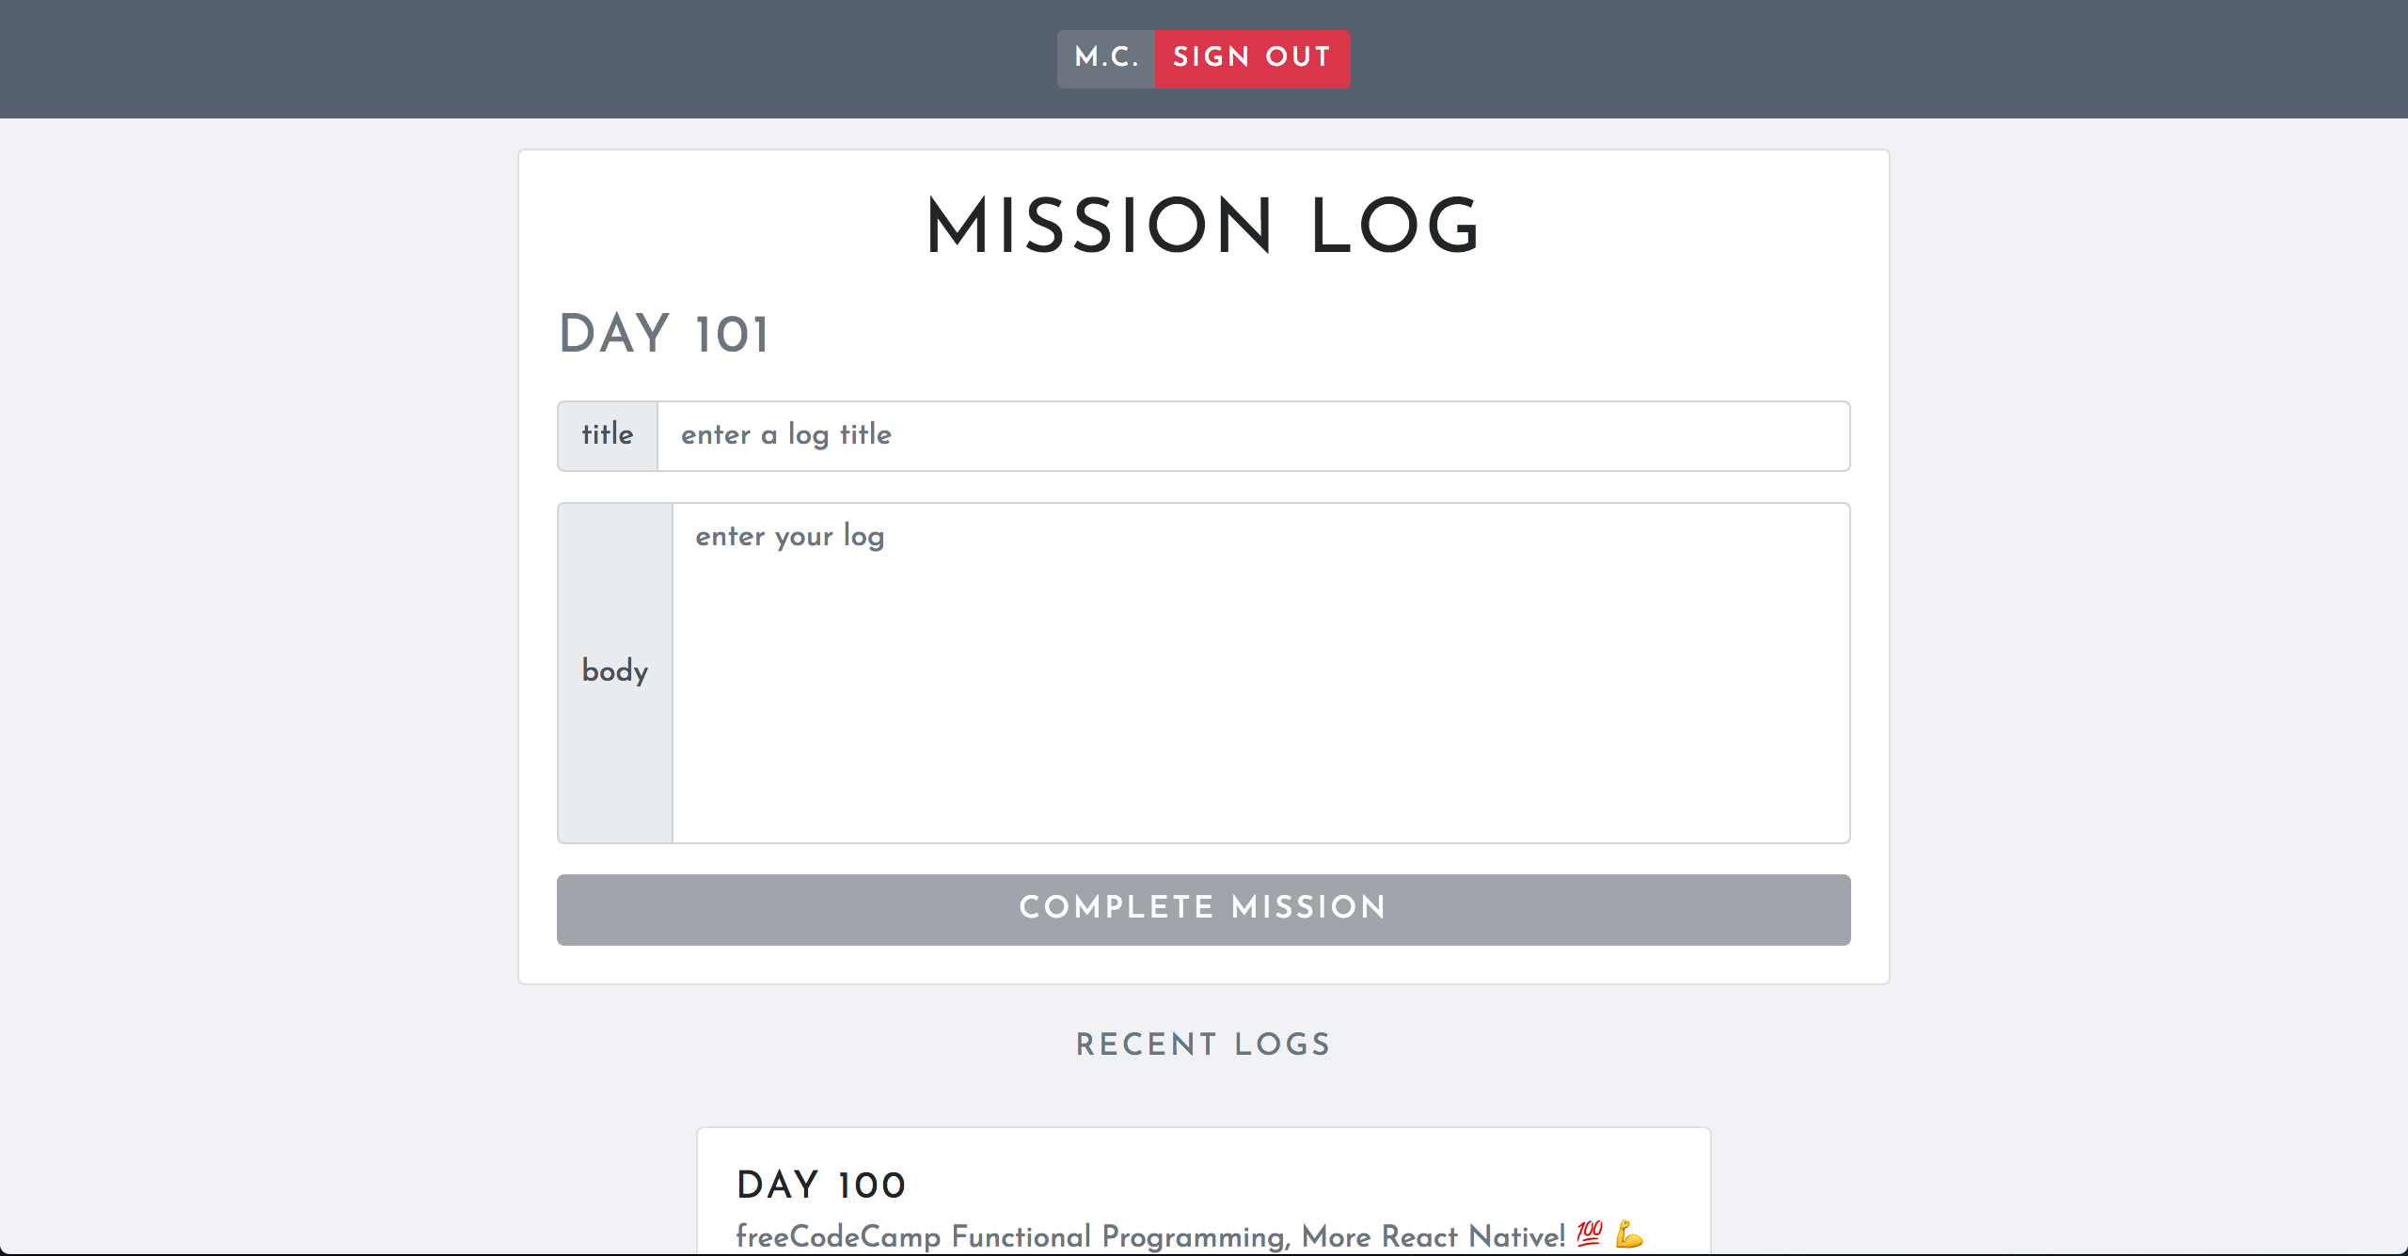Click inside the log body text area
2408x1256 pixels.
pos(1260,673)
